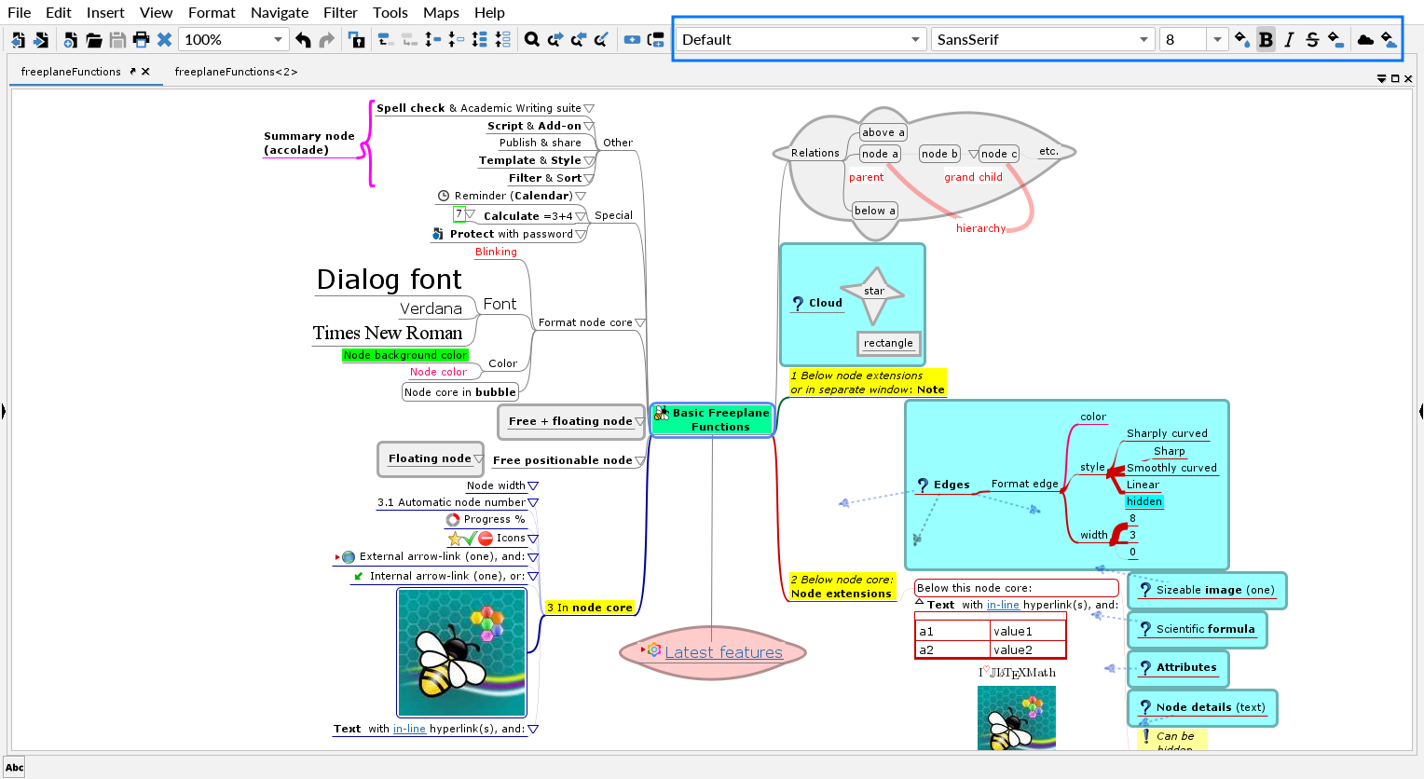Click the Strikethrough formatting icon
The height and width of the screenshot is (779, 1424).
[x=1312, y=39]
